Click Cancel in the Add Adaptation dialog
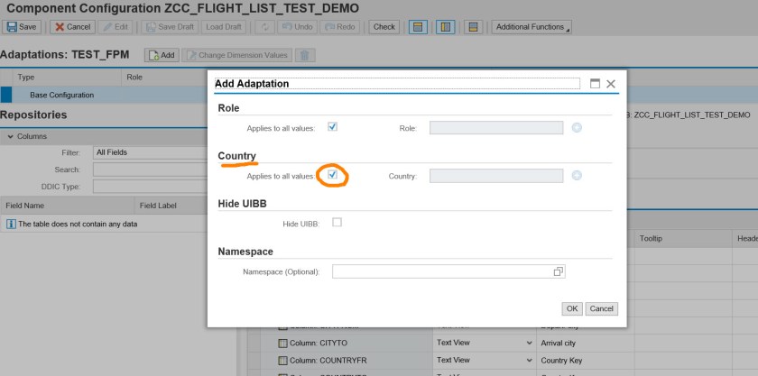Image resolution: width=758 pixels, height=376 pixels. pos(601,308)
